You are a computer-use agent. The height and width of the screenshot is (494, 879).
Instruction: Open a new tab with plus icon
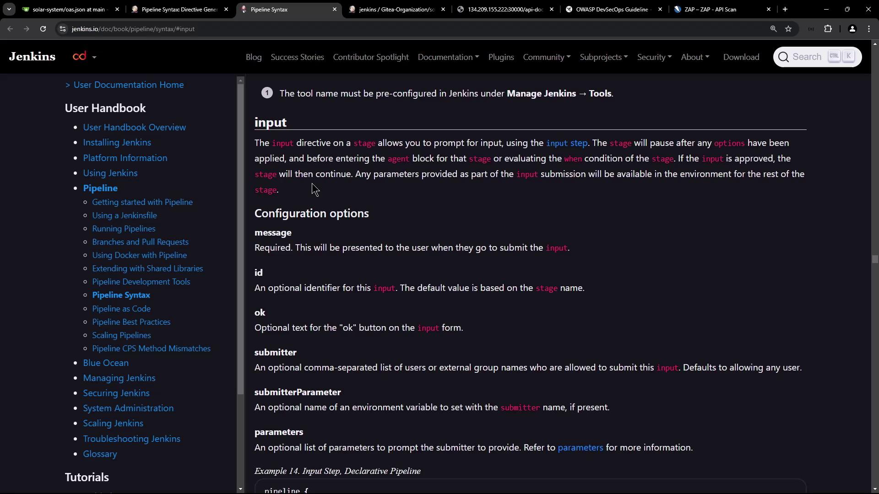click(x=785, y=9)
